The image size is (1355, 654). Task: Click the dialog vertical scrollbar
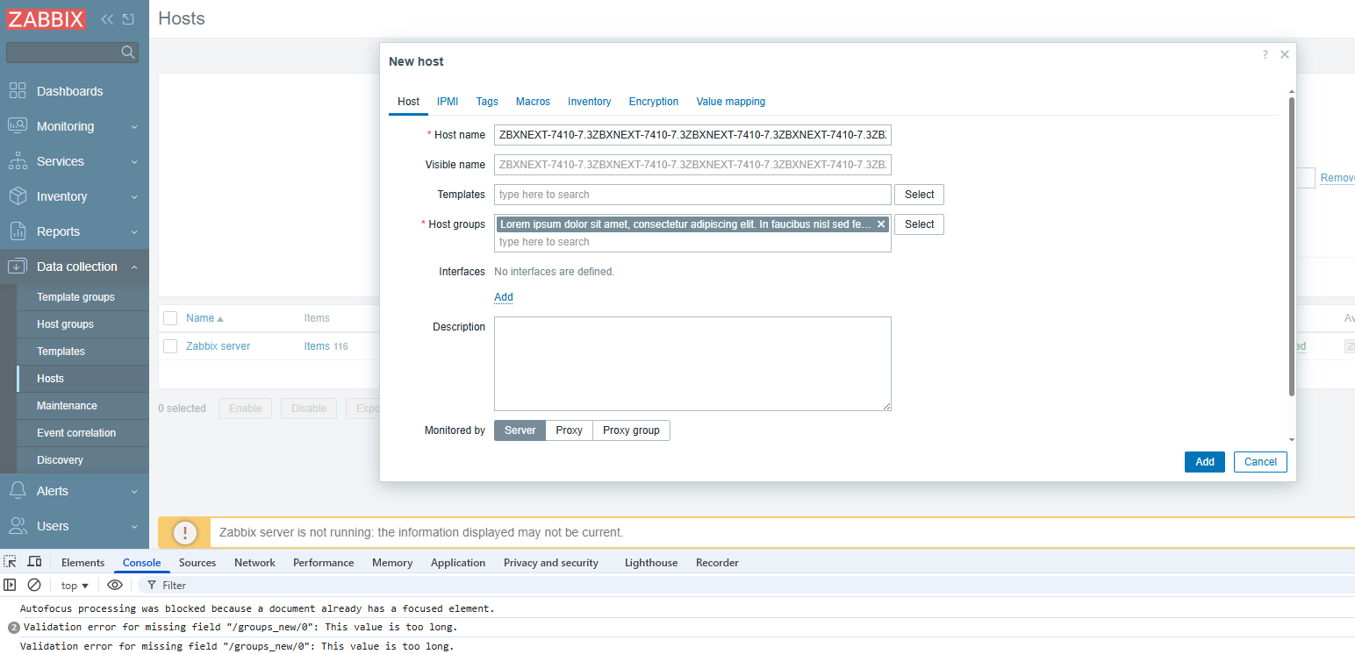pos(1291,245)
